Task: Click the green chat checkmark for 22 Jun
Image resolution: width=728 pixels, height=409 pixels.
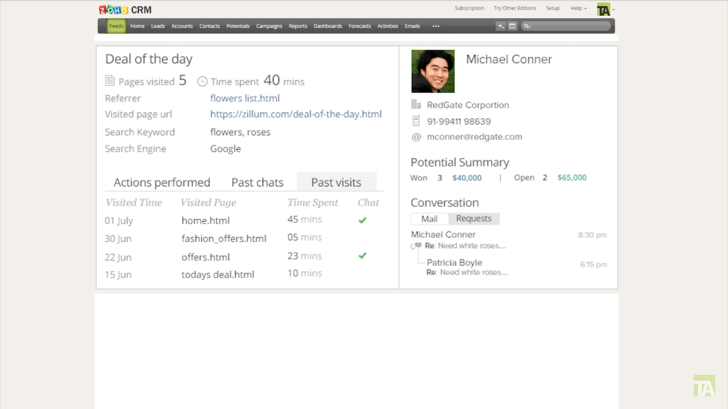Action: pyautogui.click(x=362, y=256)
